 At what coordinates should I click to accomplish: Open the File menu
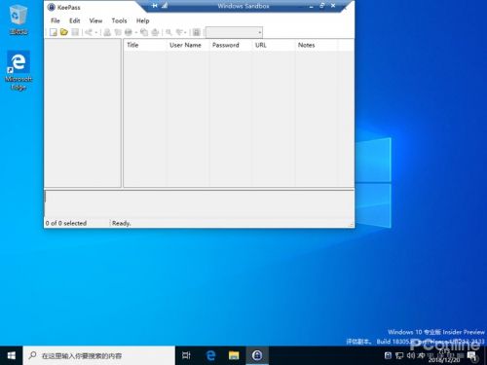tap(56, 20)
